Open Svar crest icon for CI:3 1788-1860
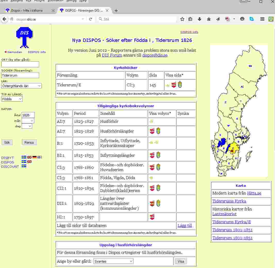The width and height of the screenshot is (275, 268). click(158, 167)
